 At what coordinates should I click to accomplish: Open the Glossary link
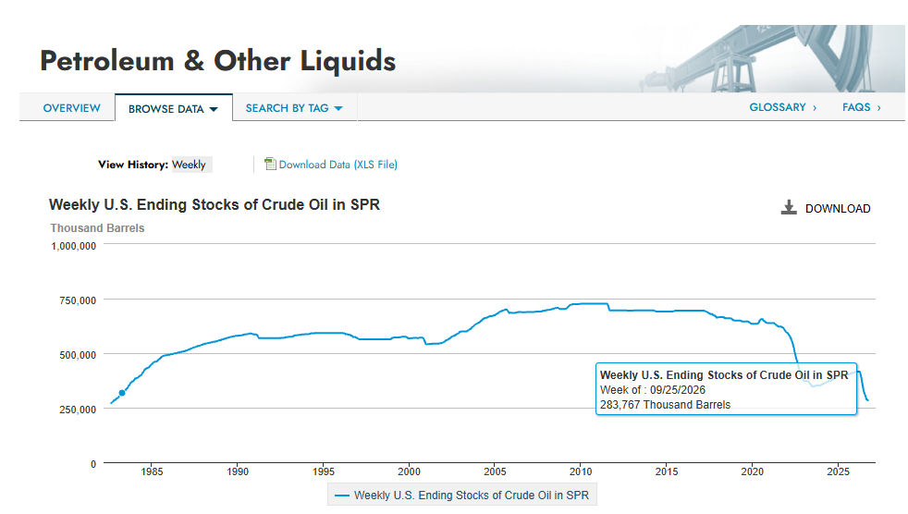tap(778, 107)
